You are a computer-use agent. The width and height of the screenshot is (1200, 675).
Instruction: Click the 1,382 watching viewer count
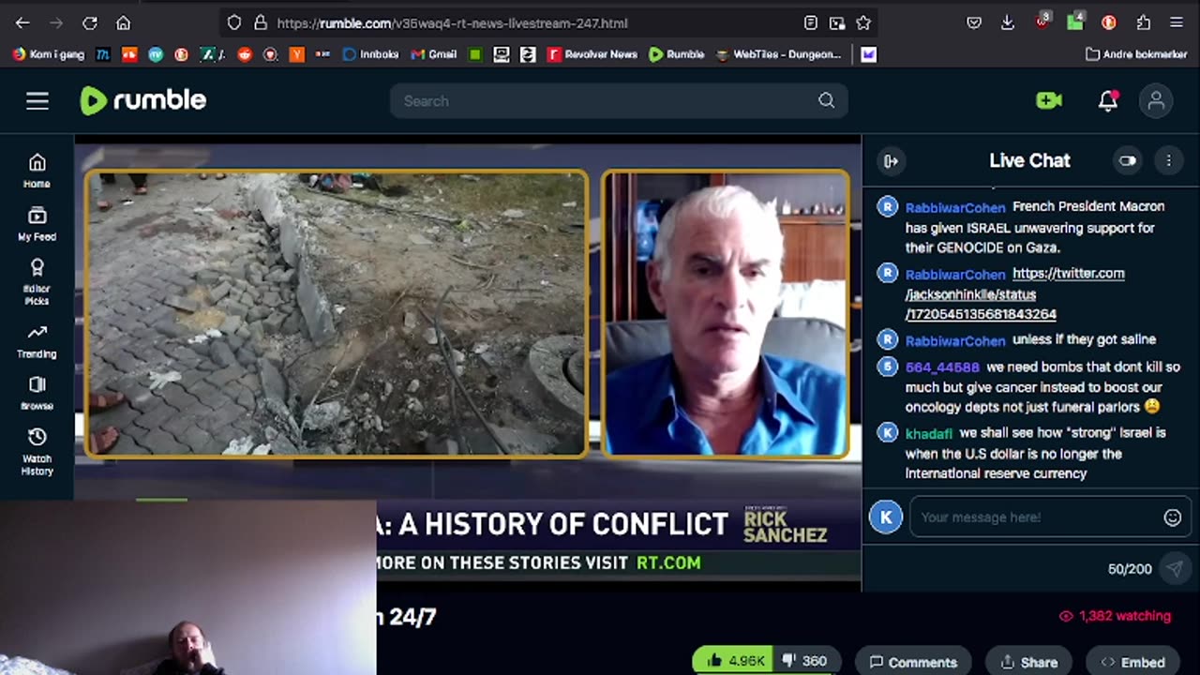click(1115, 616)
